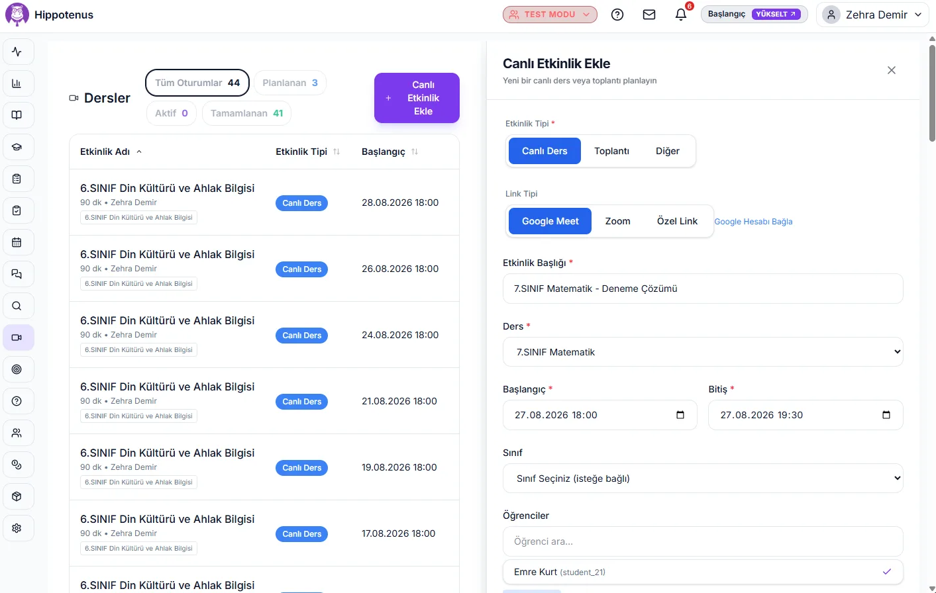Open the Sınıf Seçiniz dropdown

click(x=703, y=479)
